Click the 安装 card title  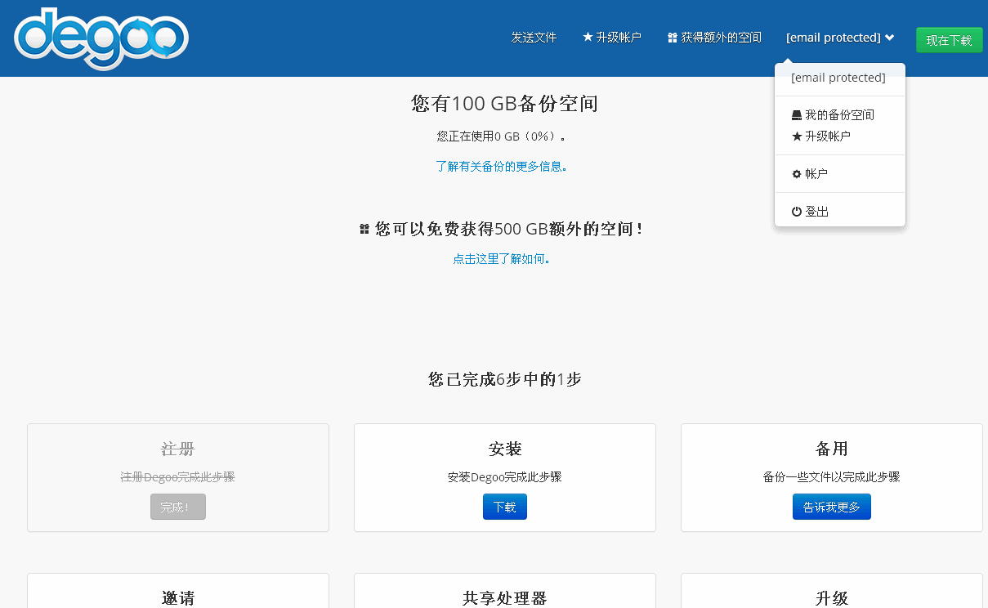pyautogui.click(x=505, y=449)
